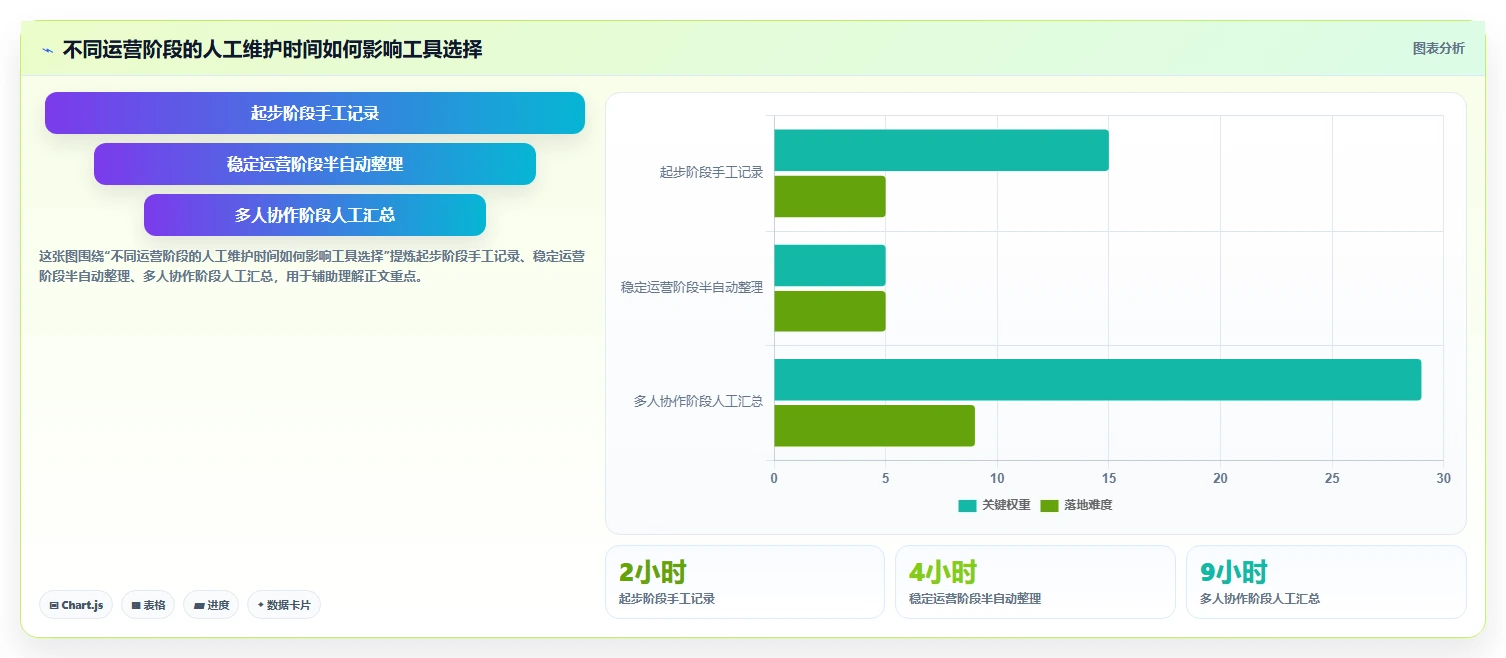Viewport: 1506px width, 658px height.
Task: Click the x-axis tick value 25
Action: tap(1332, 479)
